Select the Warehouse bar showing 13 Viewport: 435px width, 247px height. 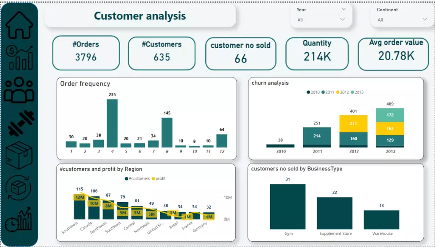(x=381, y=220)
